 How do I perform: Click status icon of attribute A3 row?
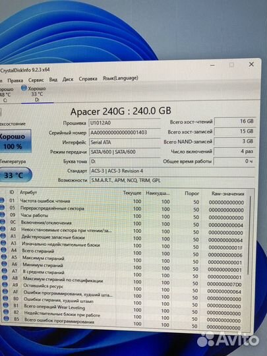pyautogui.click(x=3, y=243)
